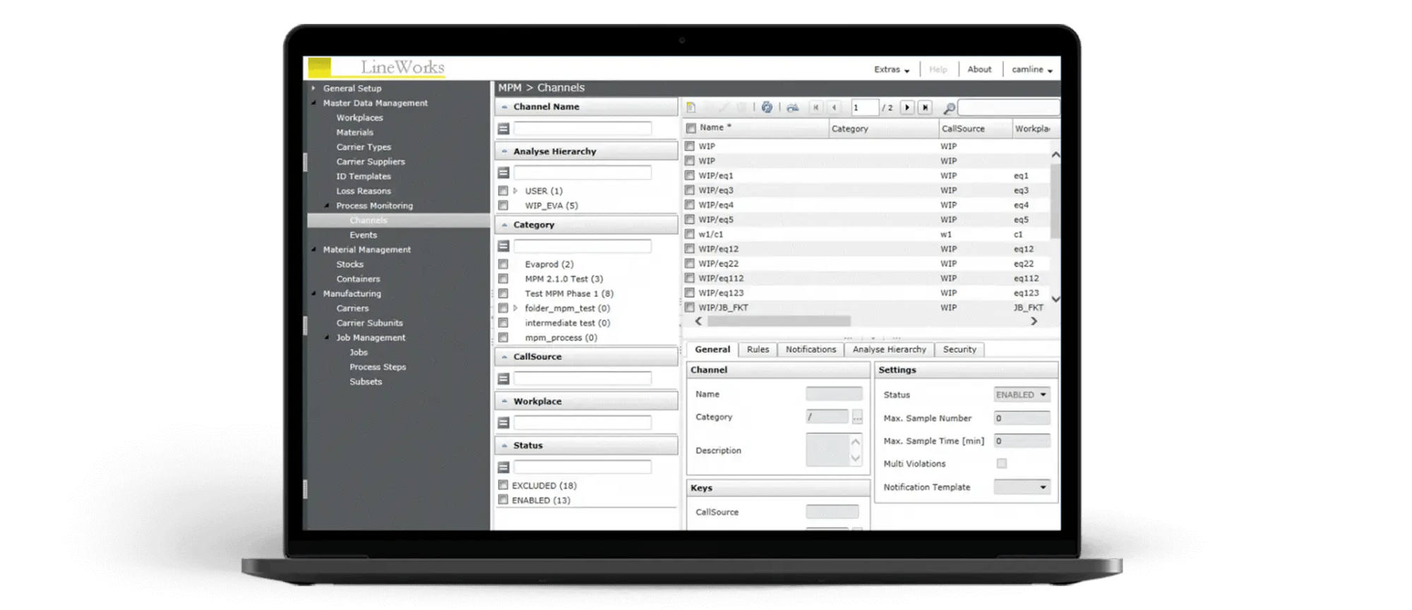Open Workplaces in the sidebar
The width and height of the screenshot is (1412, 610).
click(x=359, y=118)
